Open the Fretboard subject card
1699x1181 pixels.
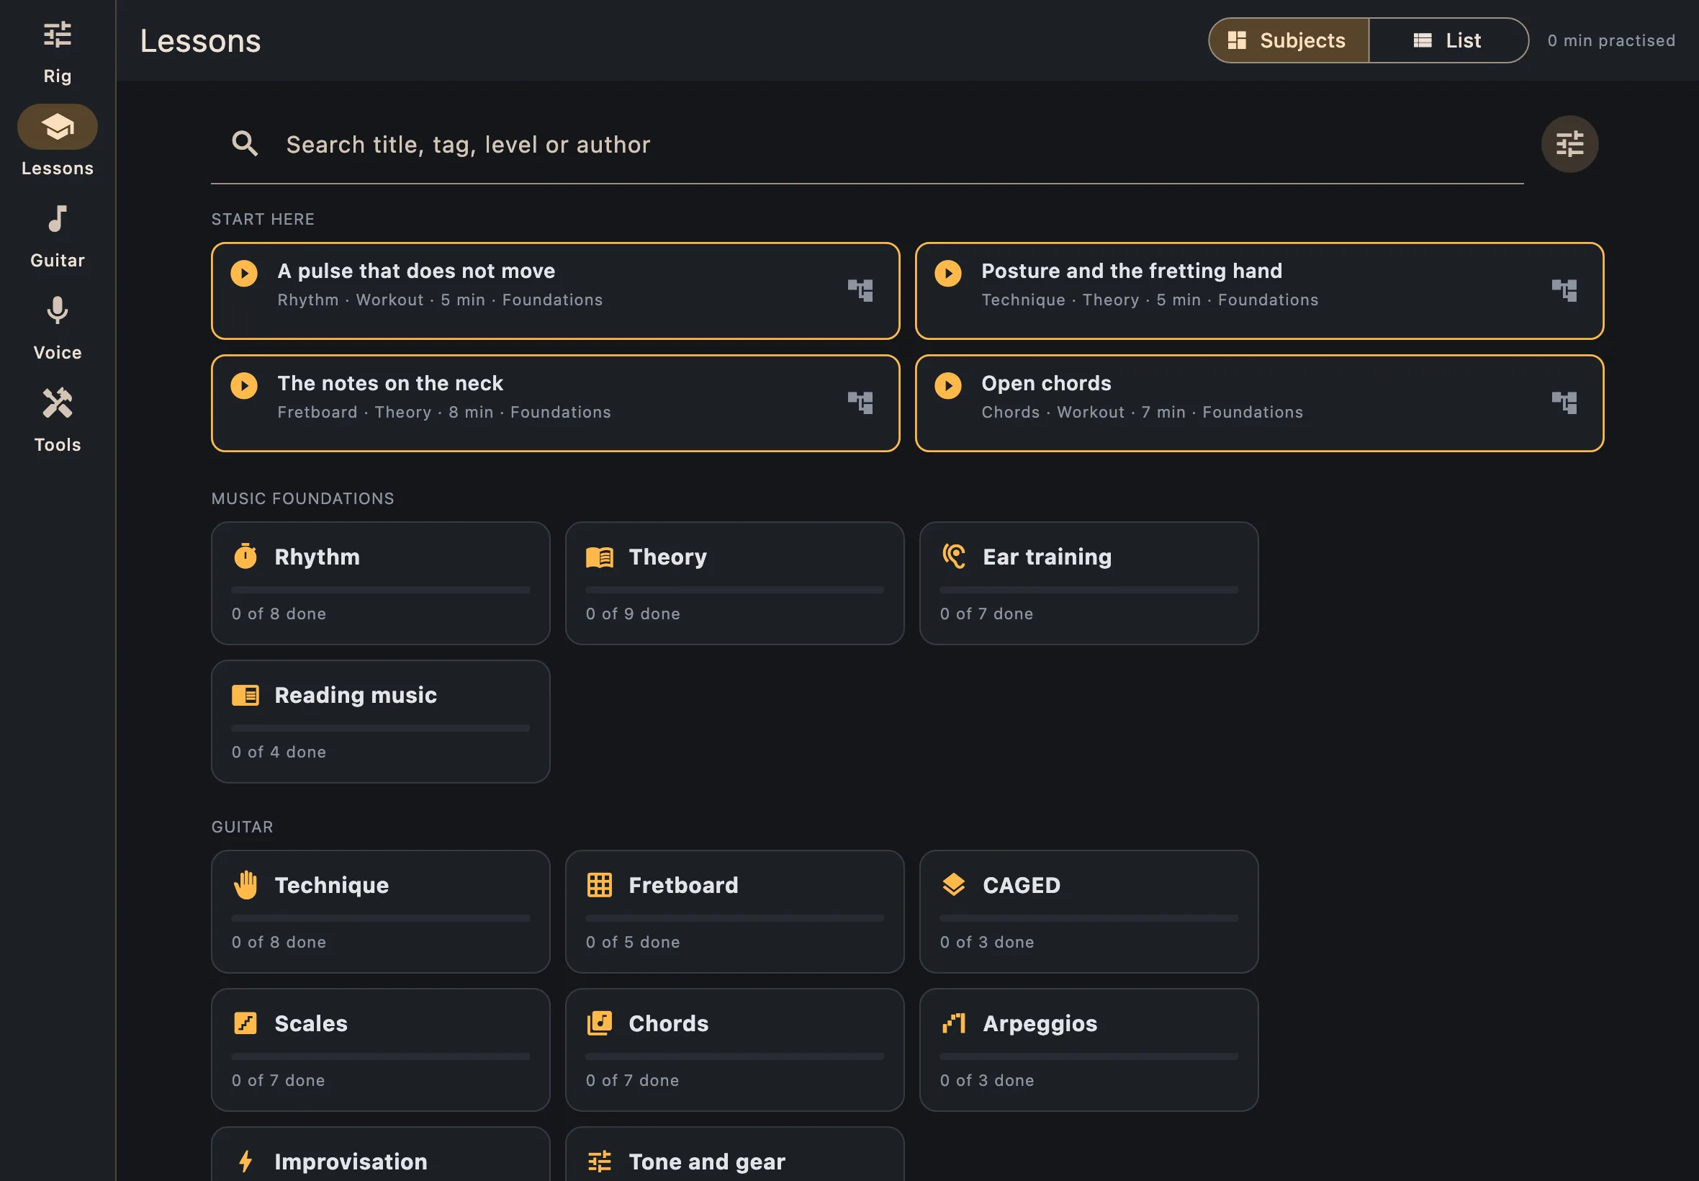click(x=734, y=912)
